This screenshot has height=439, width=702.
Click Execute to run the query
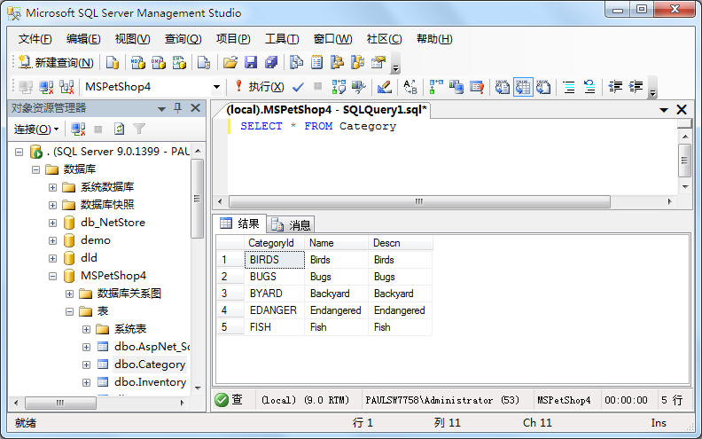(x=259, y=87)
